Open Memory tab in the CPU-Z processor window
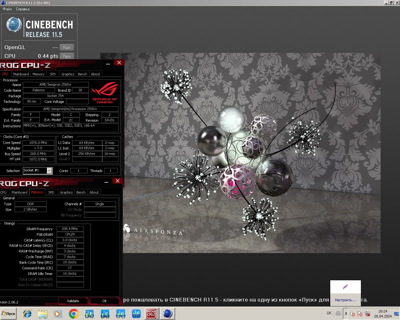This screenshot has width=400, height=320. coord(38,74)
